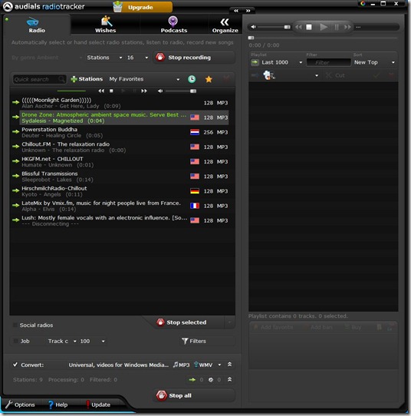This screenshot has height=416, width=411.
Task: Click the playlist device icon
Action: 269,75
